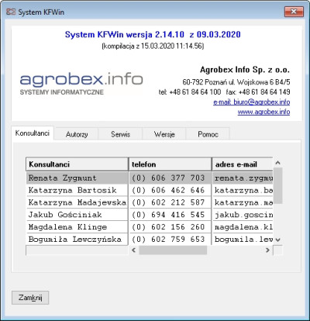Click the Zamknij button
Screen dimensions: 310x321
click(30, 298)
